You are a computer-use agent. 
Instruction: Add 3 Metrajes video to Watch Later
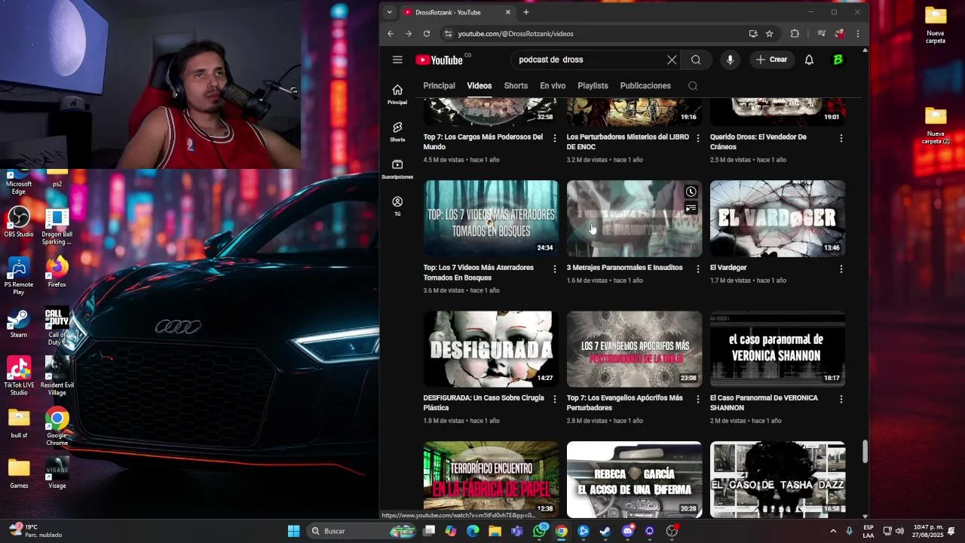pos(691,192)
